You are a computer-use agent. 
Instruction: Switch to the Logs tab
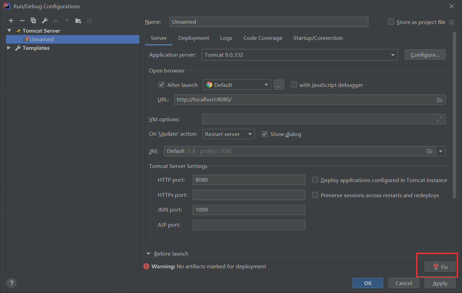pos(226,38)
